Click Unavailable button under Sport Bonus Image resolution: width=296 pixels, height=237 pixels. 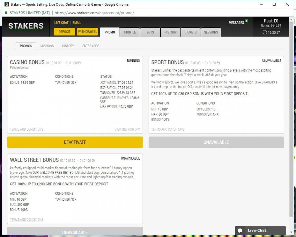point(216,142)
